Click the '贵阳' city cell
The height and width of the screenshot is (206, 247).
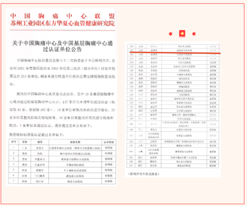tap(40, 153)
